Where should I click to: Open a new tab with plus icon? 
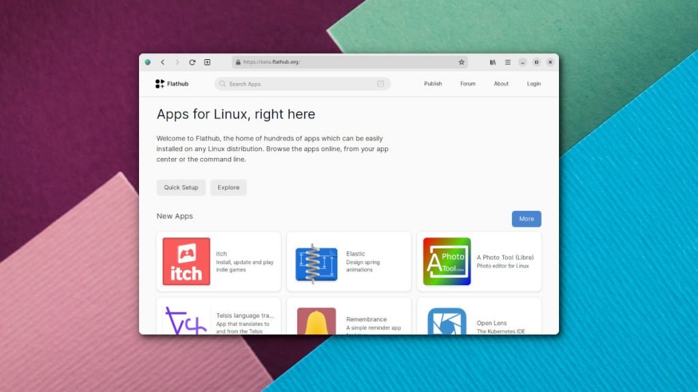click(x=207, y=62)
